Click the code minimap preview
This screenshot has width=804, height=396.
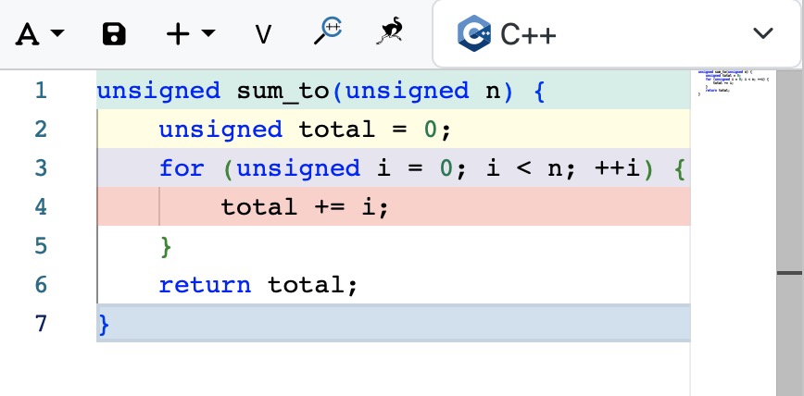tap(734, 82)
